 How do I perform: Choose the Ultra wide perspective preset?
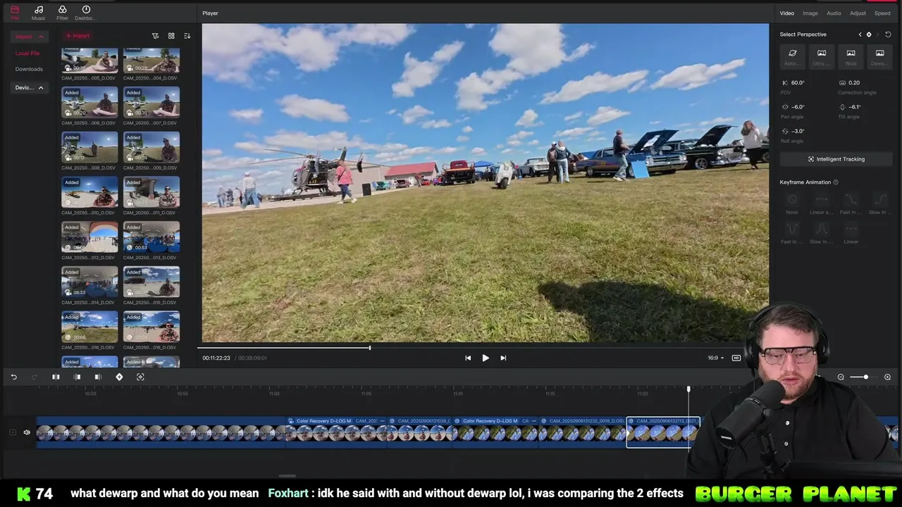pos(822,56)
